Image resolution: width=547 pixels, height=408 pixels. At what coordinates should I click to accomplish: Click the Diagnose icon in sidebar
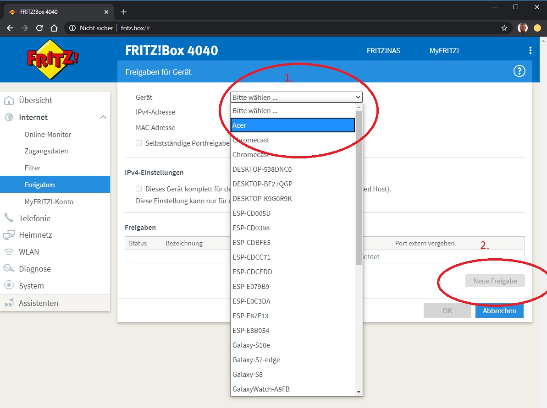click(9, 269)
